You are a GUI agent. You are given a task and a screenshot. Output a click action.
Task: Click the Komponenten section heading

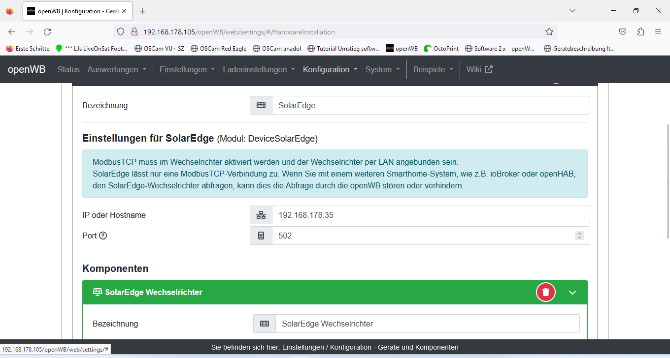[115, 268]
